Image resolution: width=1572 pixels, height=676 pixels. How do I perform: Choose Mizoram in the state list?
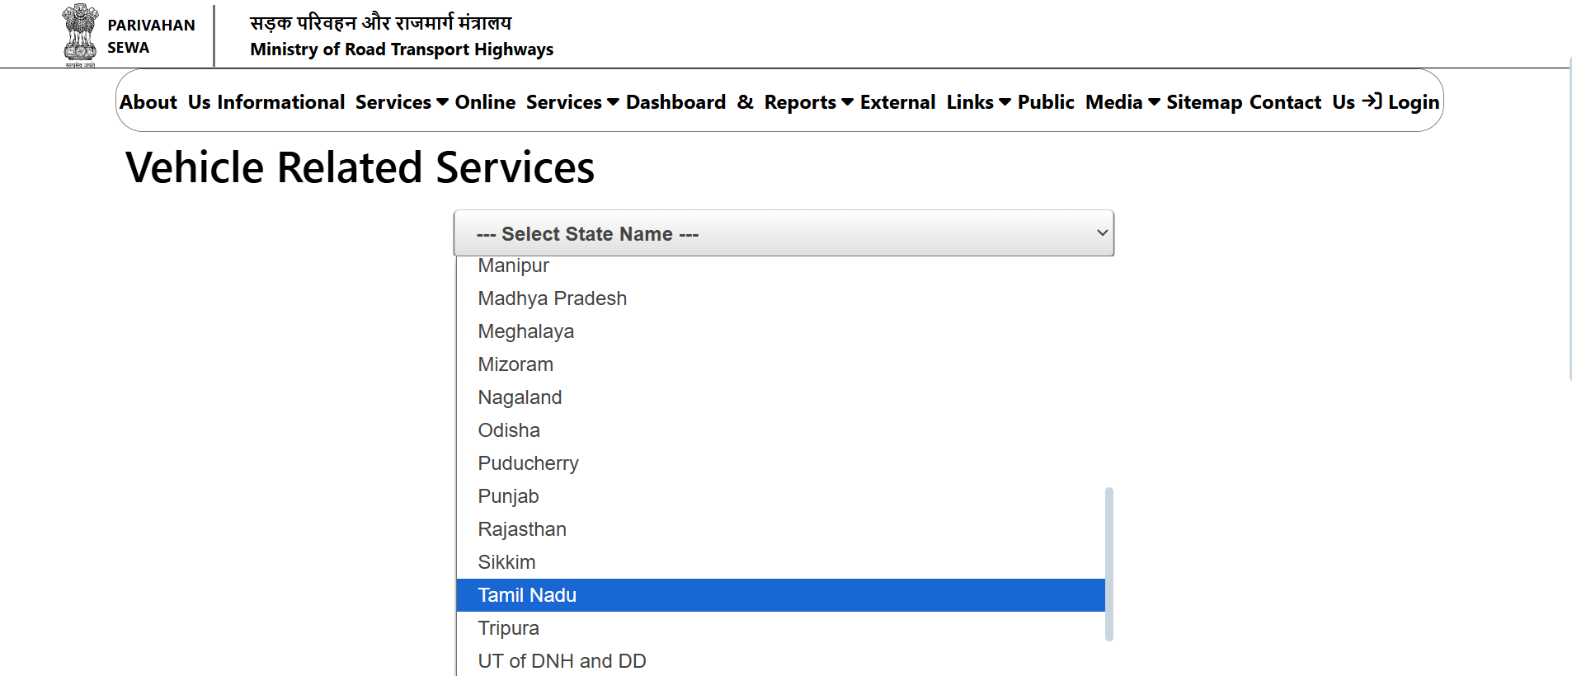tap(780, 364)
